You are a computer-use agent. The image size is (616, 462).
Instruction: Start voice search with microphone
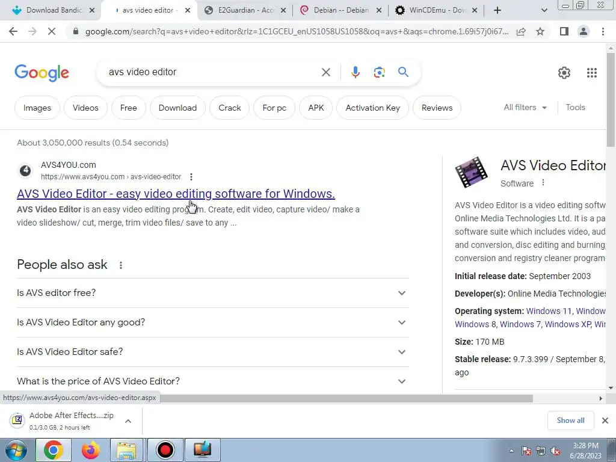click(355, 72)
